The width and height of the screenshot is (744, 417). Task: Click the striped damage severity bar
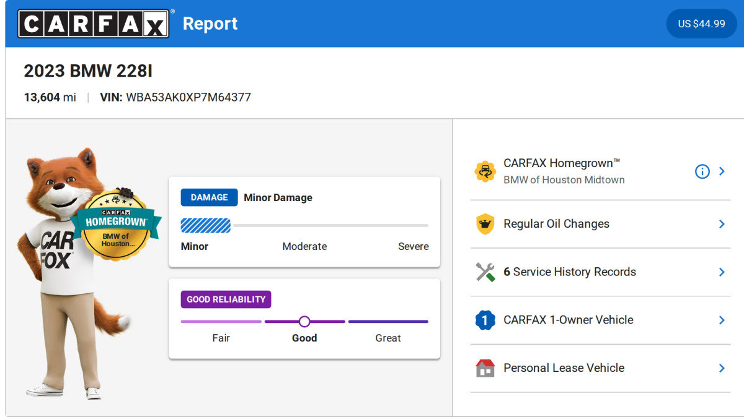click(x=205, y=225)
